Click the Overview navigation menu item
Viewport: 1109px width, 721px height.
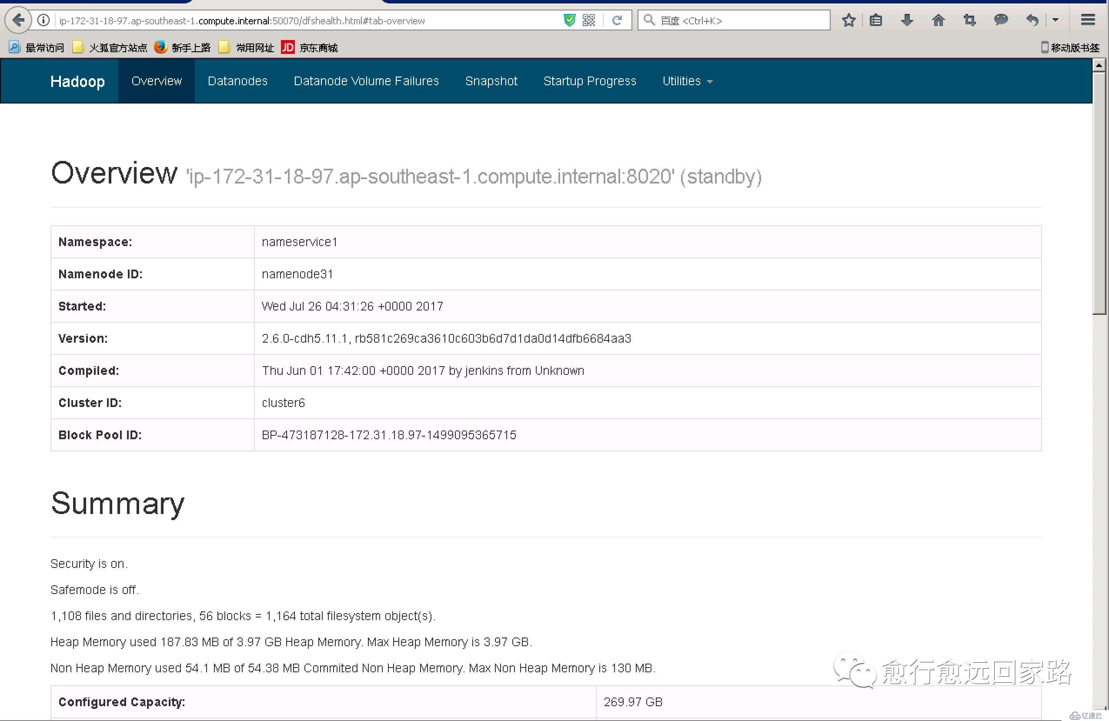(x=156, y=81)
